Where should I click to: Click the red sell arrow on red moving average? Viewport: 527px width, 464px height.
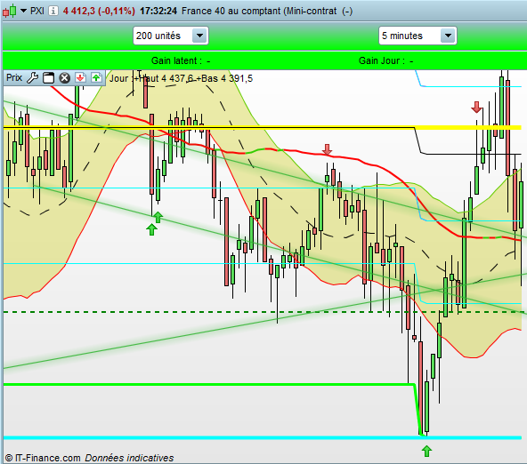[327, 149]
